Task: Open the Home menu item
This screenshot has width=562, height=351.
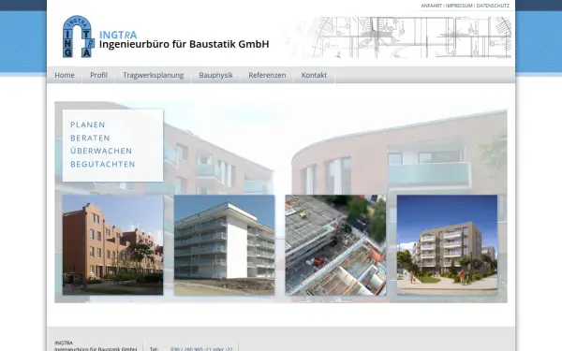Action: (65, 75)
